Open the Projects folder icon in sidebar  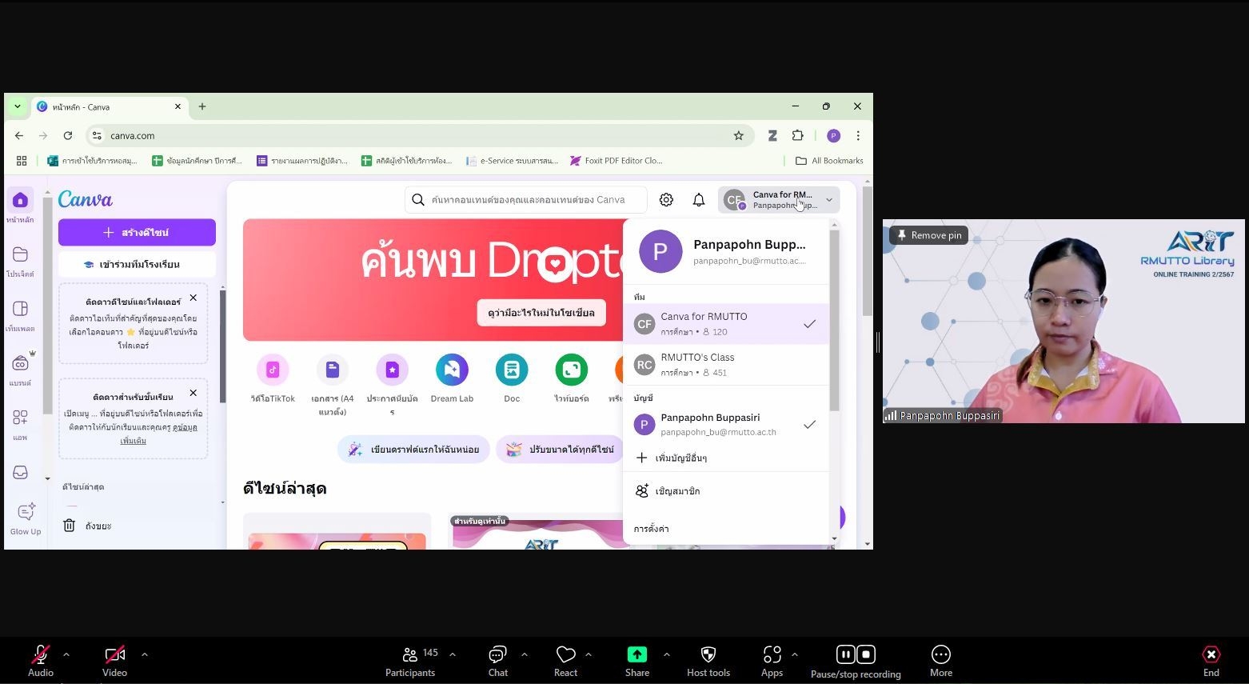point(21,254)
